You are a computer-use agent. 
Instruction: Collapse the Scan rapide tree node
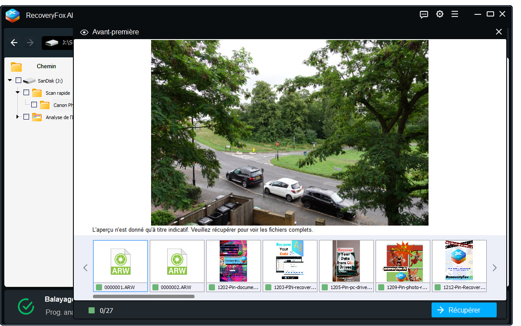pos(18,93)
